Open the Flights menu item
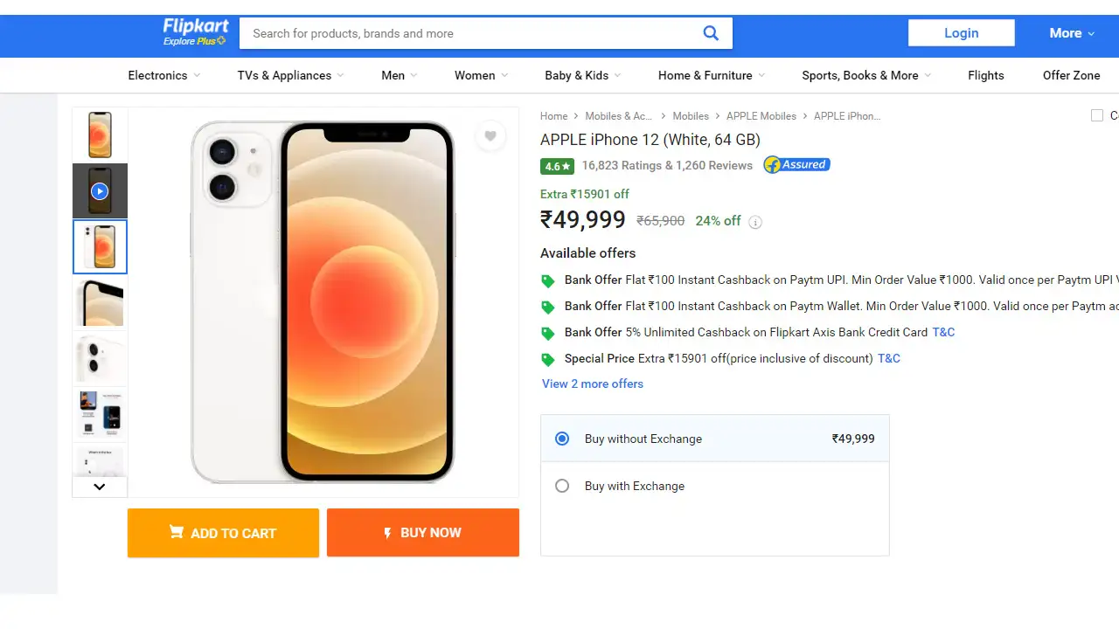 [x=985, y=75]
